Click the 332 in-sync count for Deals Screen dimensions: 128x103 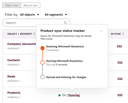120,79
